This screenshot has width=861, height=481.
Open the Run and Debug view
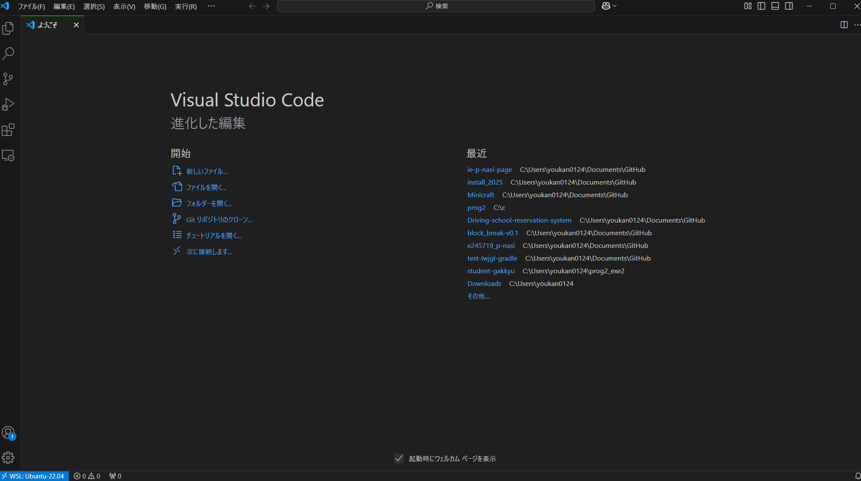[x=8, y=104]
